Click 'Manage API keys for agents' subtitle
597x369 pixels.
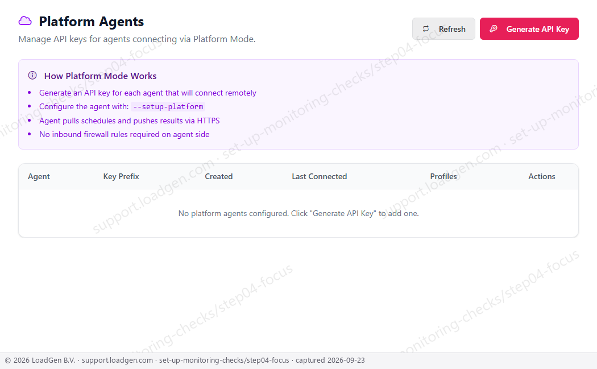[137, 39]
